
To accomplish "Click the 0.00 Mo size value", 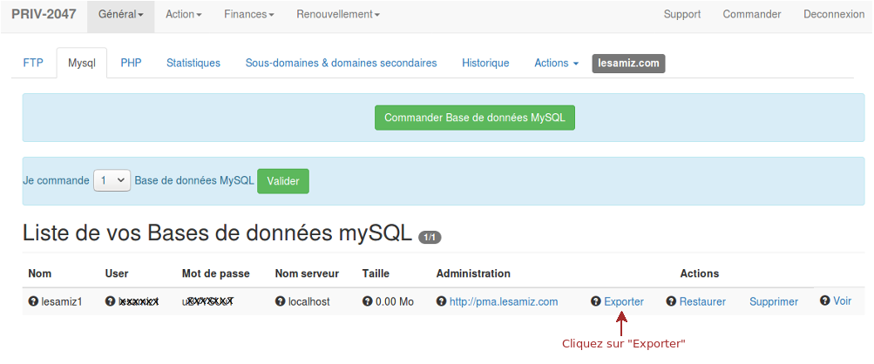I will click(395, 301).
